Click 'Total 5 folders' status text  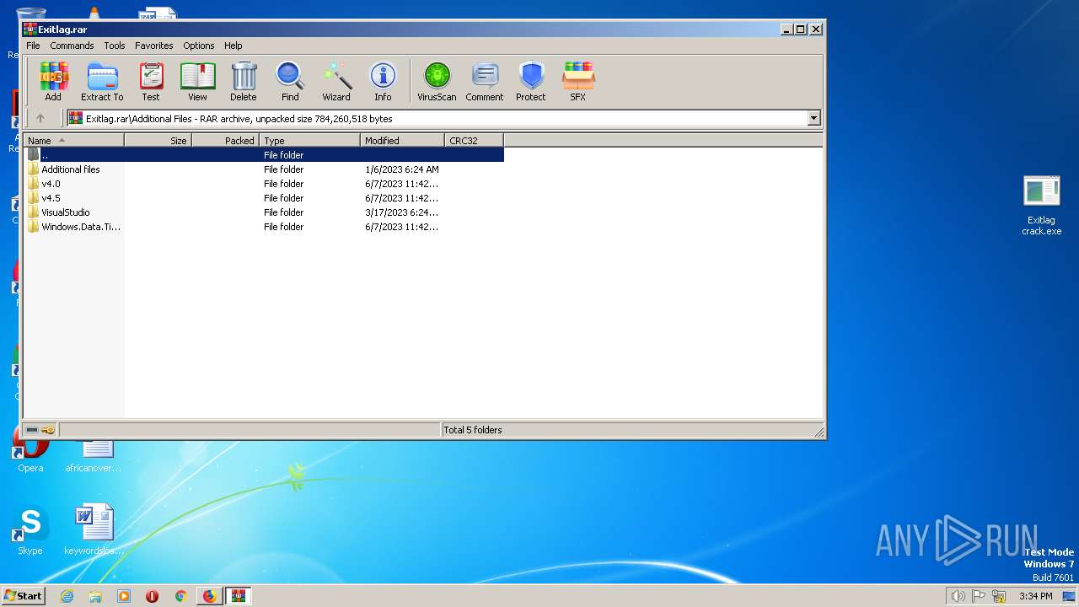click(473, 430)
